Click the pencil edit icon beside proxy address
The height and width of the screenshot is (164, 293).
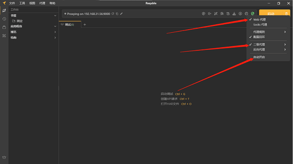click(121, 13)
